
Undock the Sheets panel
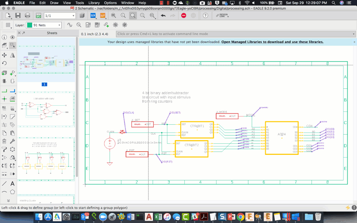(24, 33)
